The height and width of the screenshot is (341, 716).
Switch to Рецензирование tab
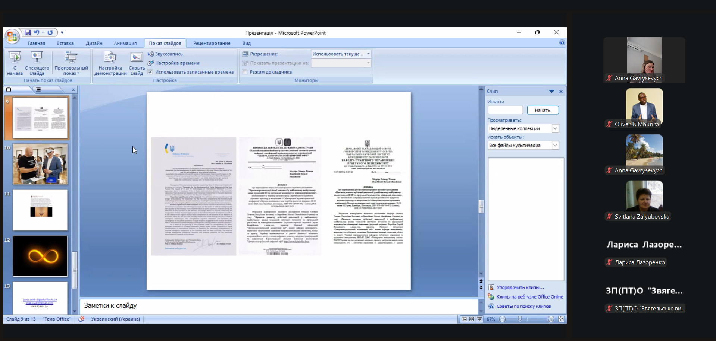(x=212, y=43)
